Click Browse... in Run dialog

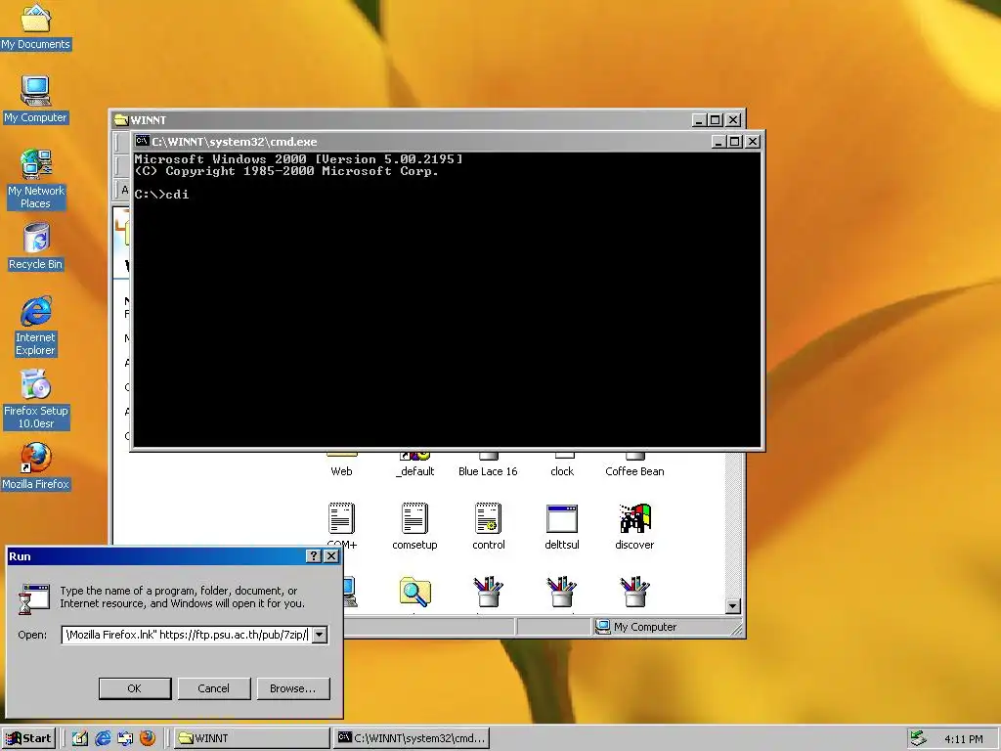pos(293,688)
